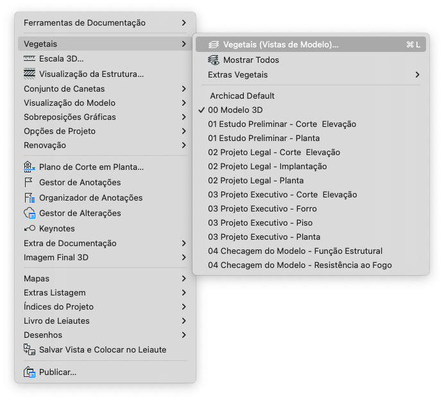Open the Sobreposições Gráficas submenu chevron

coord(184,117)
